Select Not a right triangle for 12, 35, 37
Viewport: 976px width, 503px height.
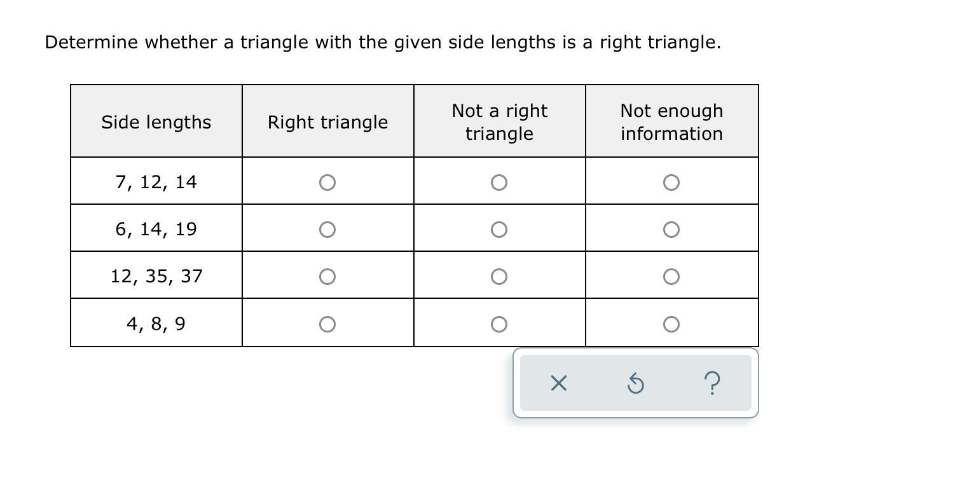pyautogui.click(x=499, y=277)
